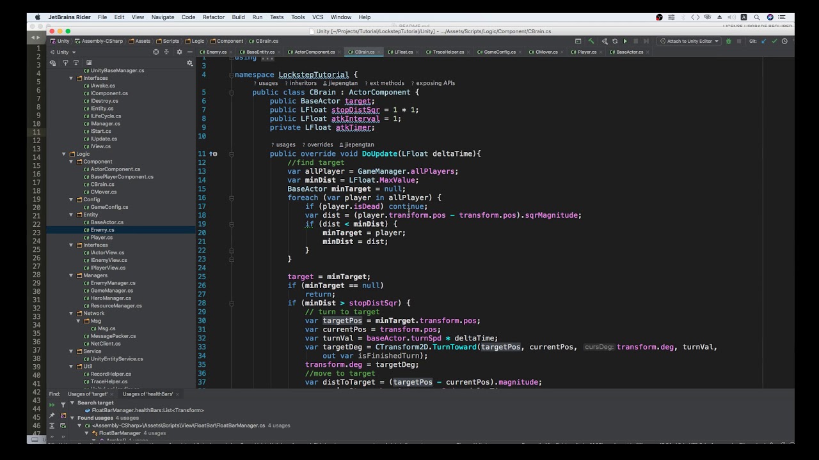The image size is (819, 460).
Task: Collapse the Logic folder
Action: [63, 154]
